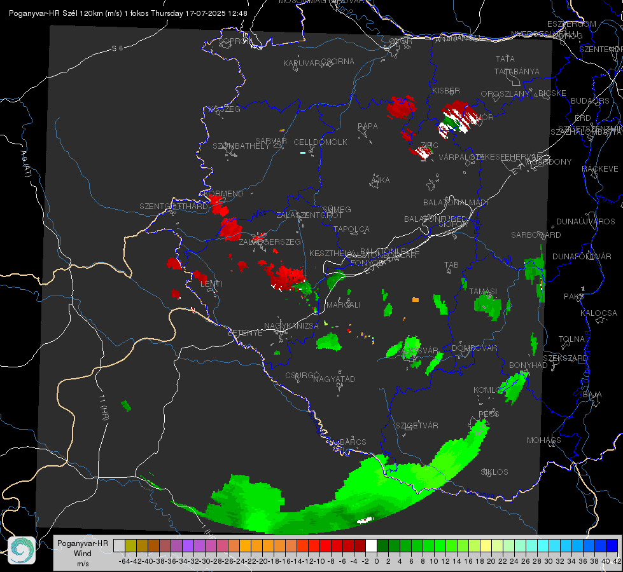This screenshot has height=572, width=623.
Task: Click the OROSZLANY city label
Action: (x=505, y=93)
